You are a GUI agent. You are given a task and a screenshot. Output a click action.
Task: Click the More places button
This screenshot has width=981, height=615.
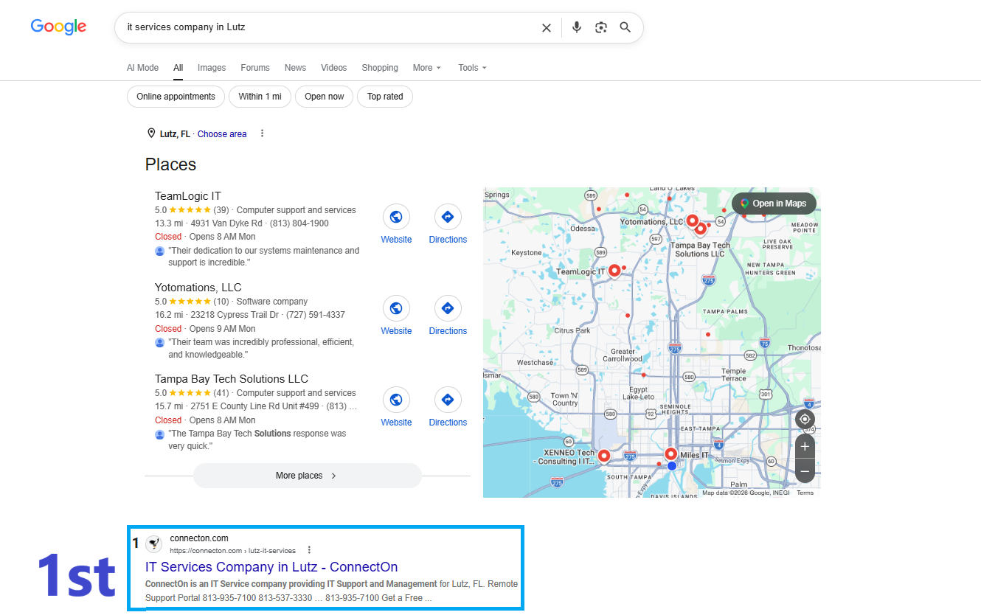coord(307,476)
